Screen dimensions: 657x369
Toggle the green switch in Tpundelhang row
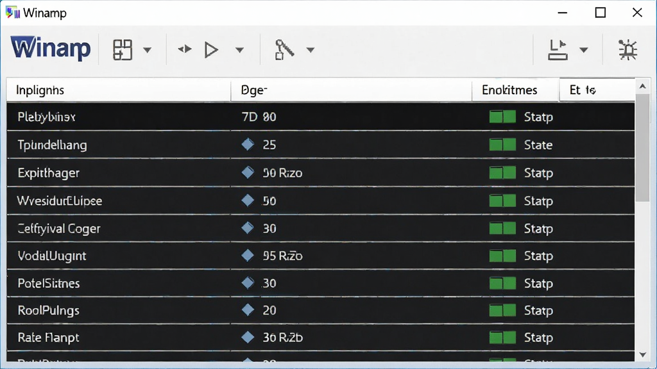click(x=502, y=145)
